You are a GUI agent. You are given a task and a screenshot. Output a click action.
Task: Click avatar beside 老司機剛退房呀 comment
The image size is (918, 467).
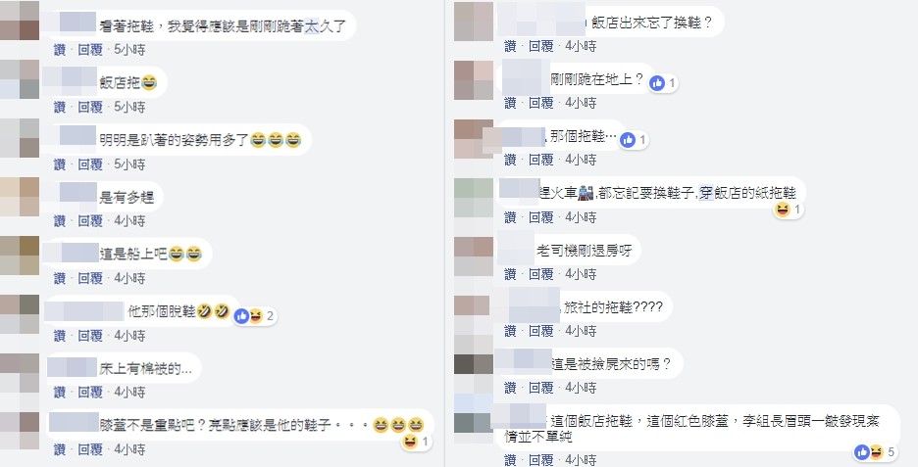[x=474, y=257]
